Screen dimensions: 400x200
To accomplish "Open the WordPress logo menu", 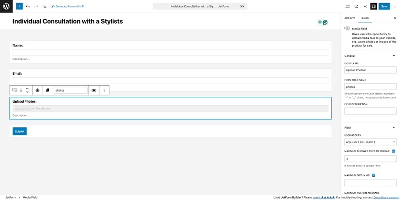I will [6, 6].
